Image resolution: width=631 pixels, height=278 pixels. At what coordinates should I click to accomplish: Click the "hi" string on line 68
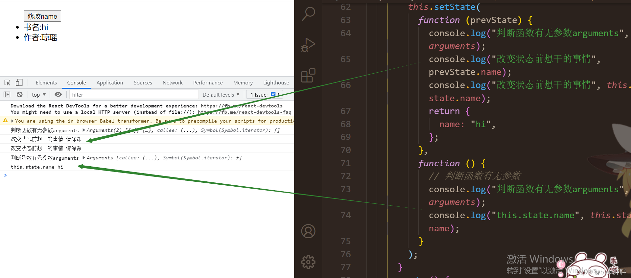(x=481, y=124)
